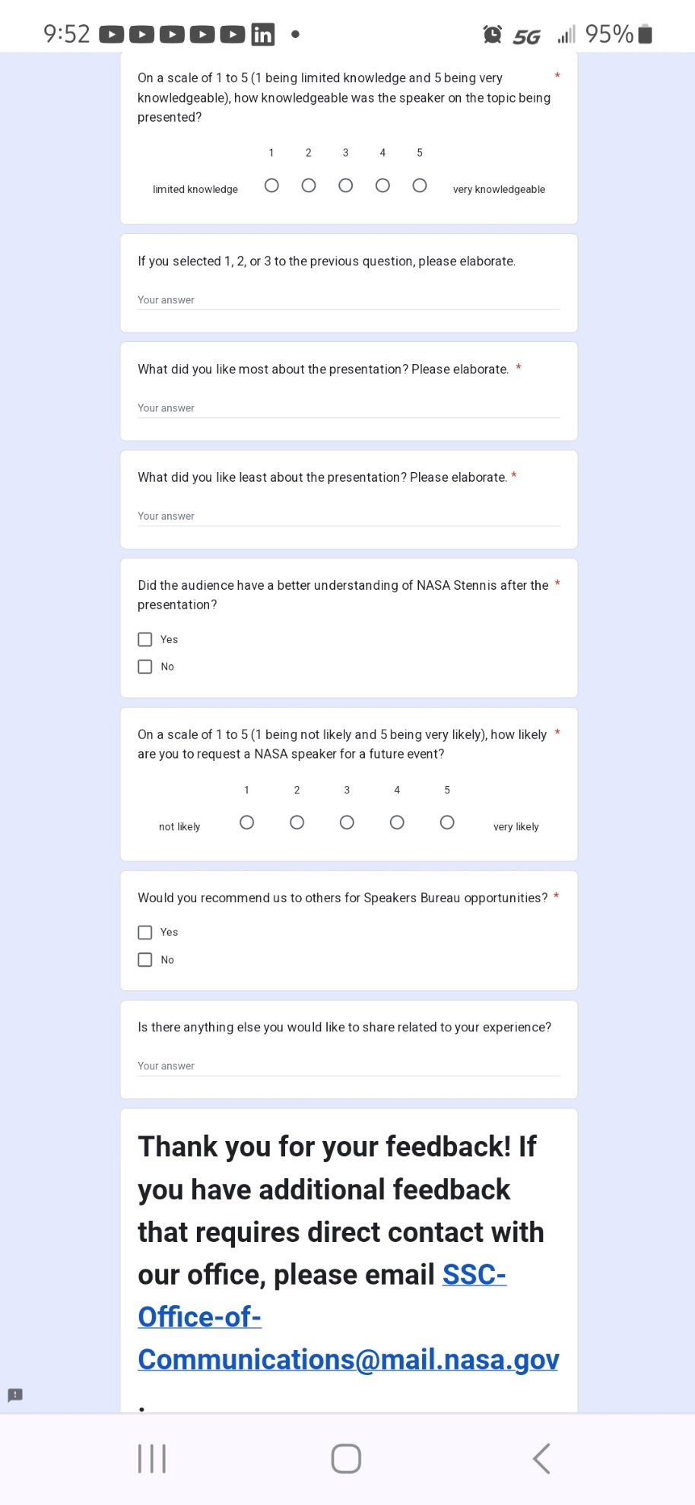695x1505 pixels.
Task: Focus the liked least about presentation answer field
Action: (348, 516)
